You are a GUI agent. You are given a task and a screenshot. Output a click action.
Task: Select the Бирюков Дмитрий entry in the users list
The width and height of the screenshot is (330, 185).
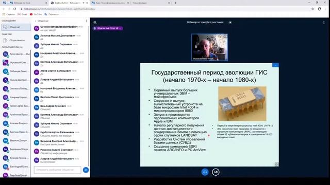tap(16, 140)
